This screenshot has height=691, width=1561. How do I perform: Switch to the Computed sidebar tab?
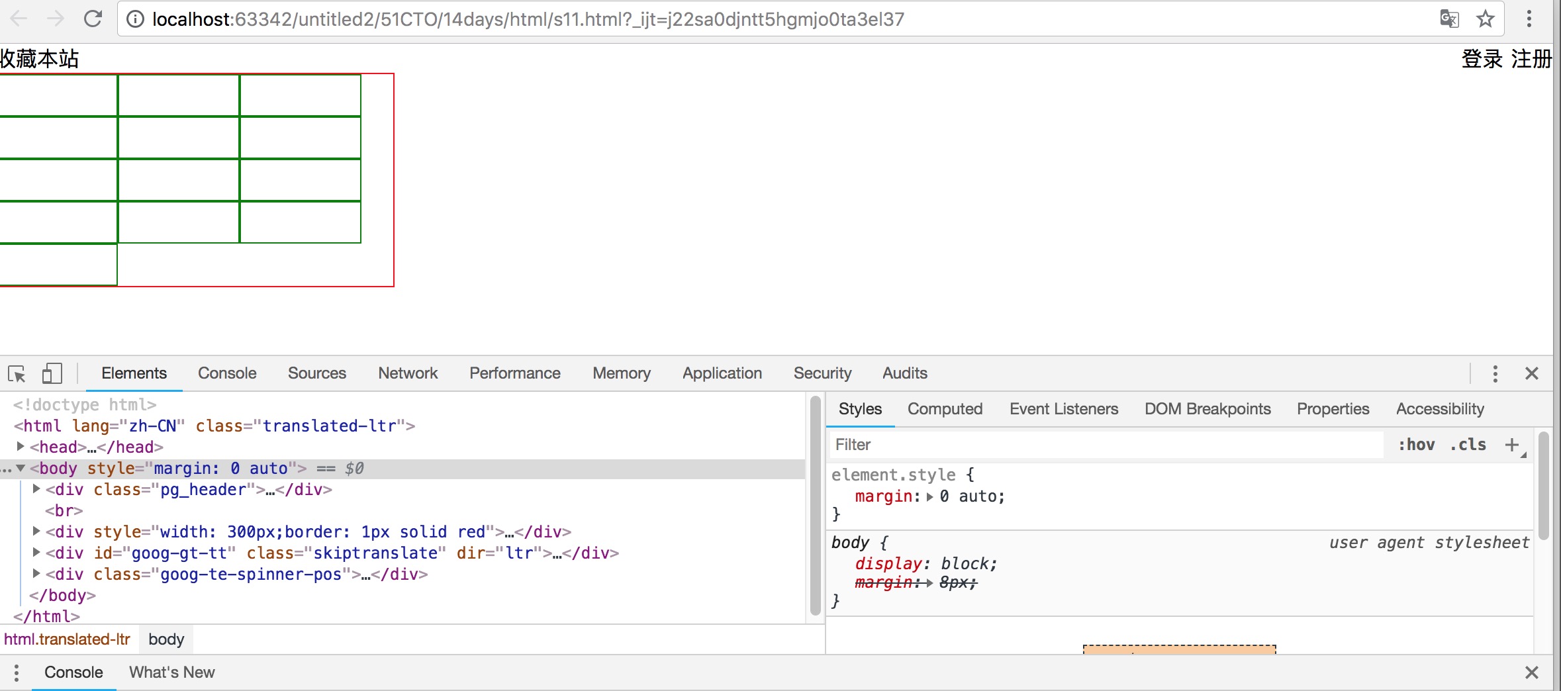point(945,409)
